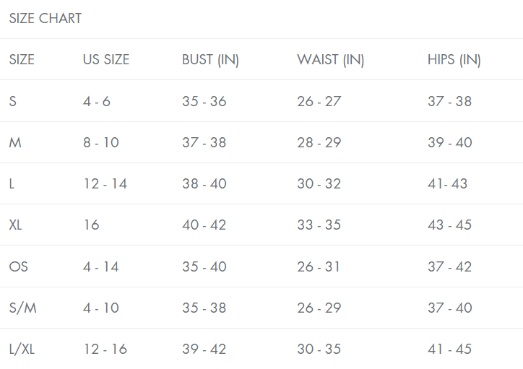The height and width of the screenshot is (369, 523).
Task: Click bust value 40 - 42
Action: coord(204,225)
